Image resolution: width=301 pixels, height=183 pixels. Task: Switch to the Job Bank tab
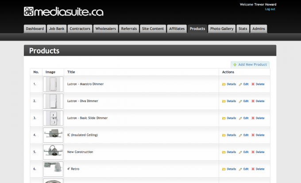pyautogui.click(x=57, y=29)
